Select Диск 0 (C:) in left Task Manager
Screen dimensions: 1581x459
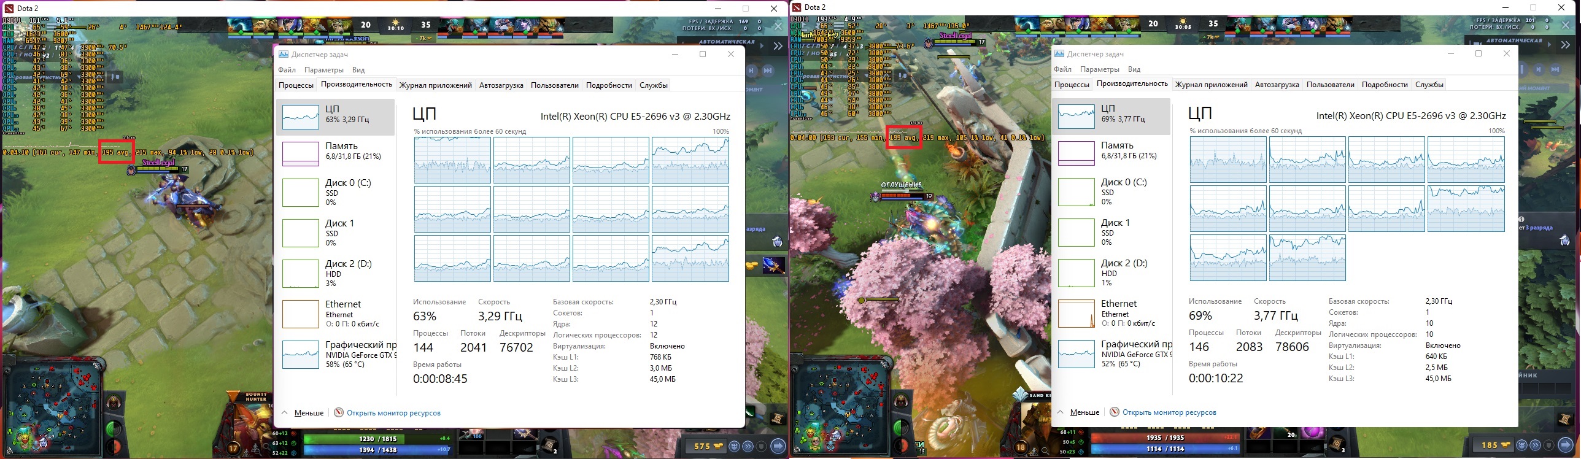(x=335, y=192)
